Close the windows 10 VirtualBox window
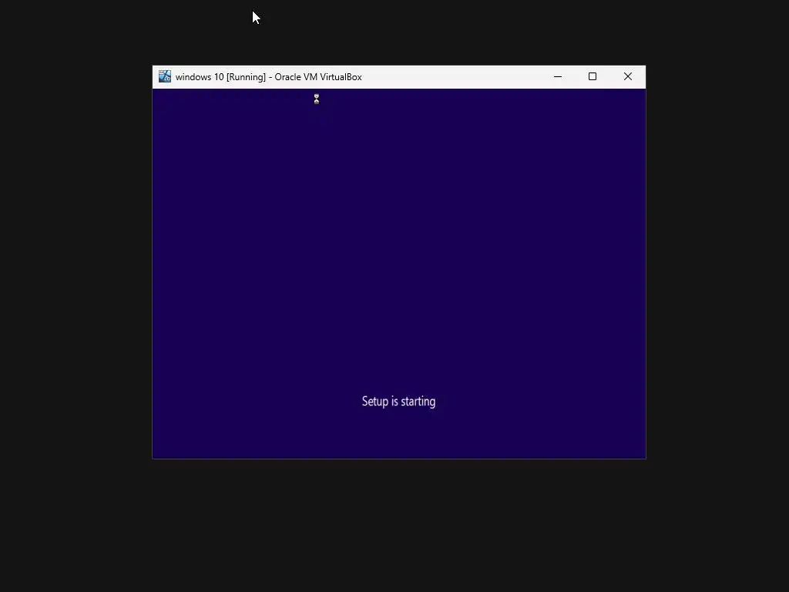789x592 pixels. point(627,76)
